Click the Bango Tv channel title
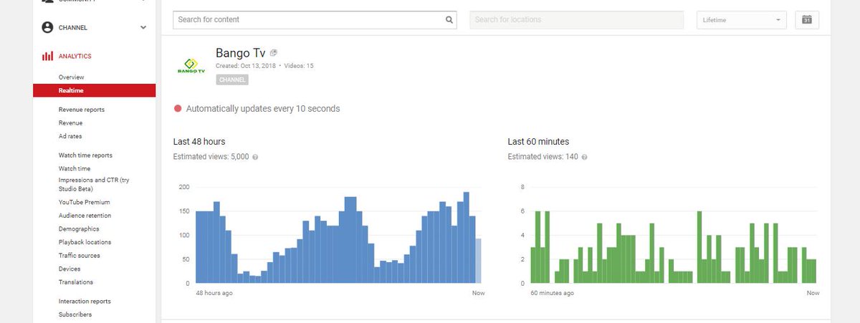Image resolution: width=860 pixels, height=323 pixels. (241, 53)
